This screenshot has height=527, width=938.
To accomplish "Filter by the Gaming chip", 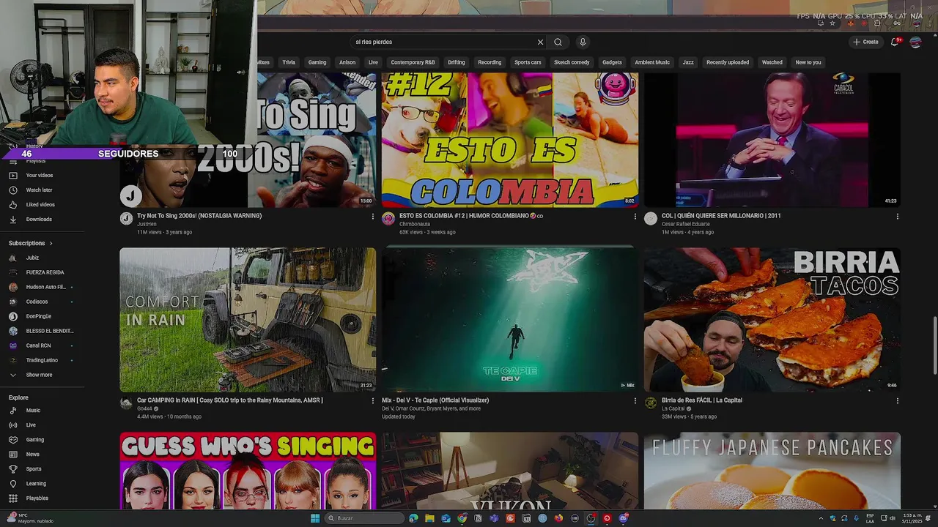I will point(317,62).
